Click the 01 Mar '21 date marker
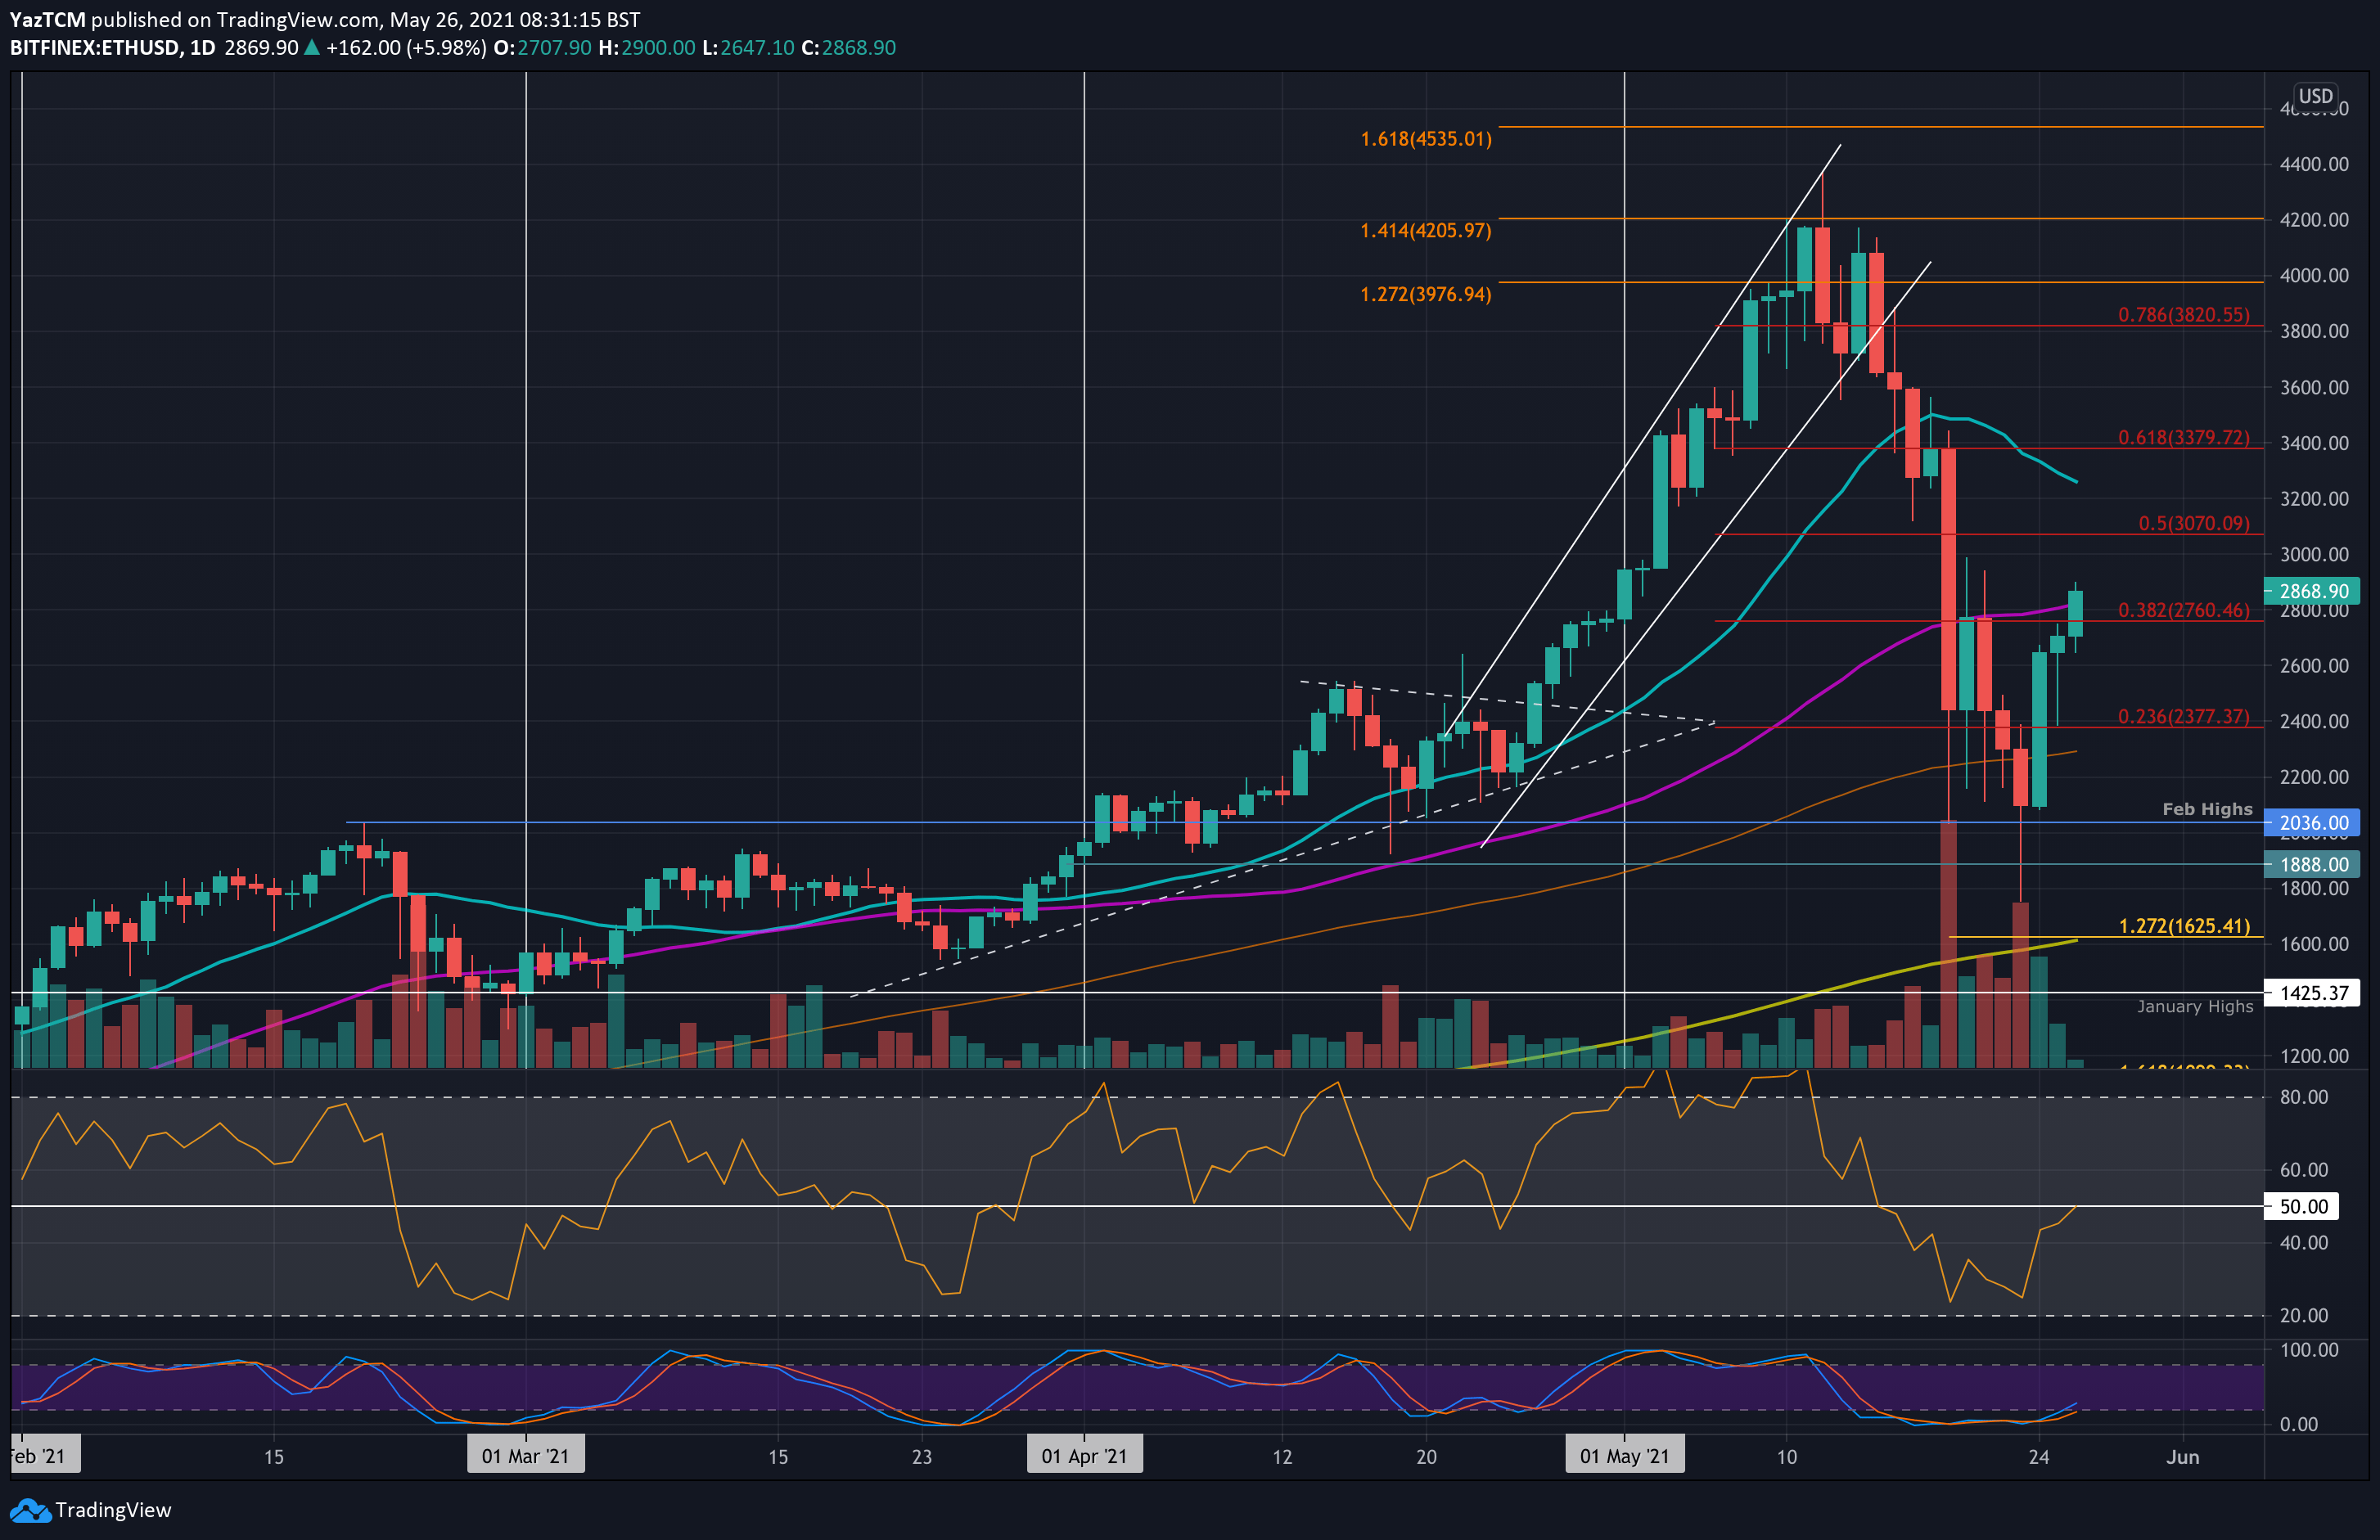2380x1540 pixels. pos(525,1456)
